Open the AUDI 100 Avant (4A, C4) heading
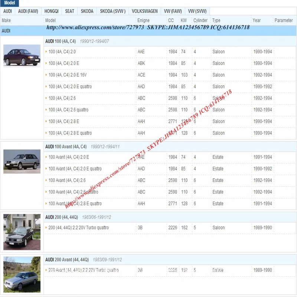The height and width of the screenshot is (297, 297). 66,147
